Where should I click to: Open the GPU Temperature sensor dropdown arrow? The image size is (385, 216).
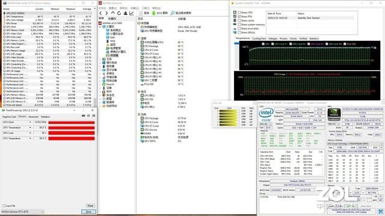(30, 127)
